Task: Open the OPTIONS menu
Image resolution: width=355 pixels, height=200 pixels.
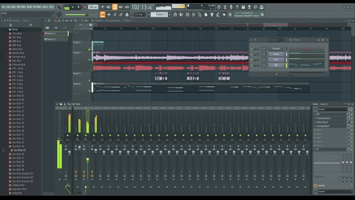Action: [x=37, y=7]
